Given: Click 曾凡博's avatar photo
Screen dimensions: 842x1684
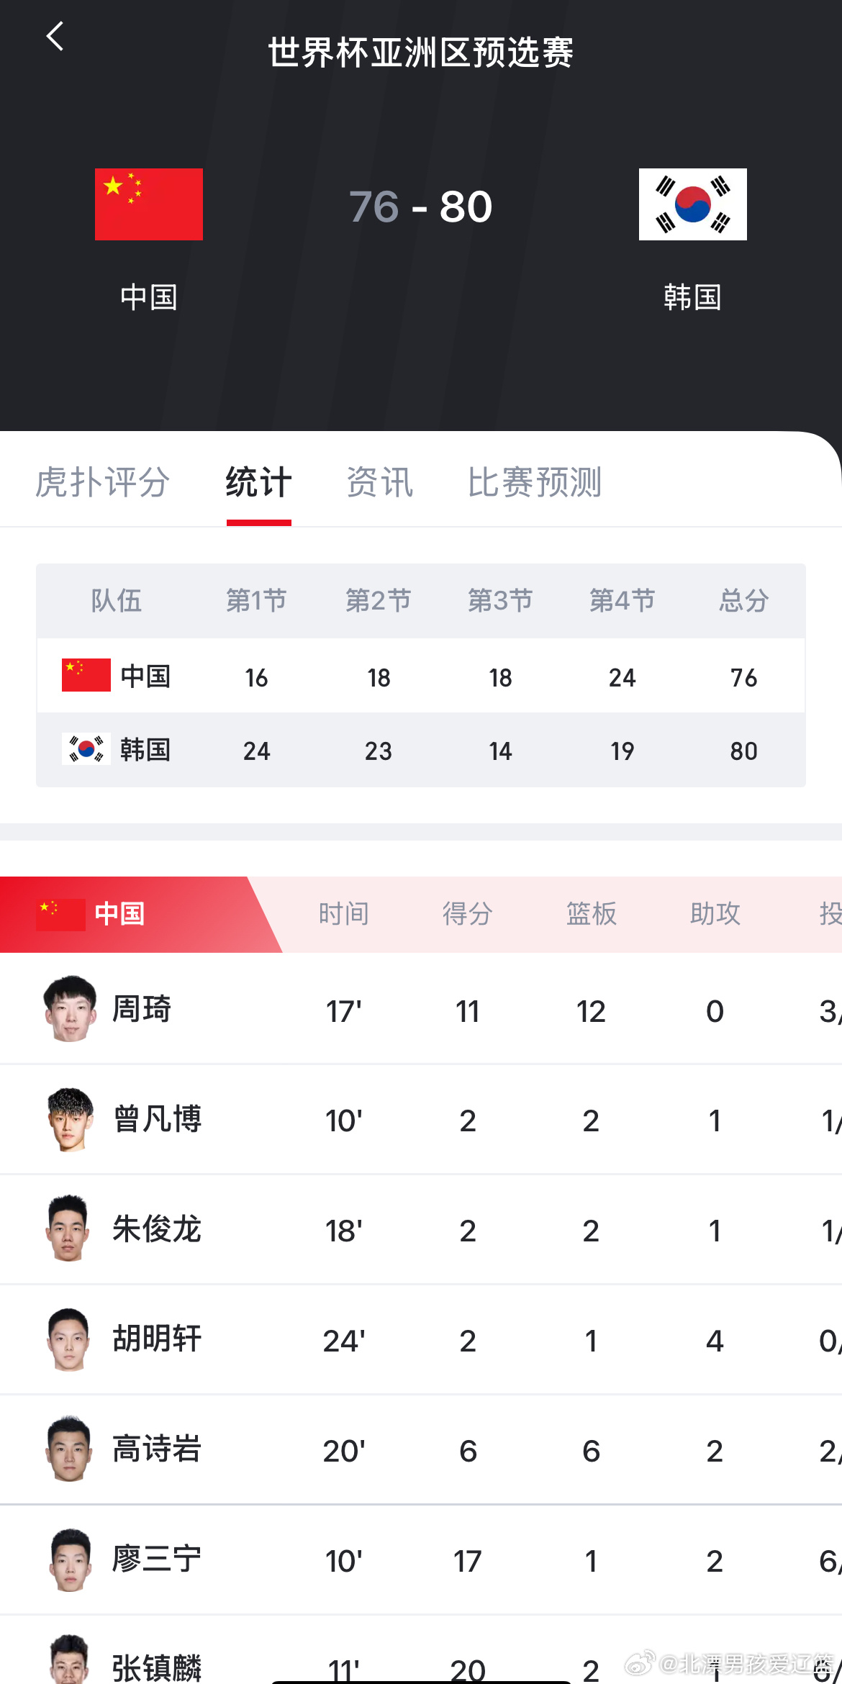Looking at the screenshot, I should [68, 1120].
